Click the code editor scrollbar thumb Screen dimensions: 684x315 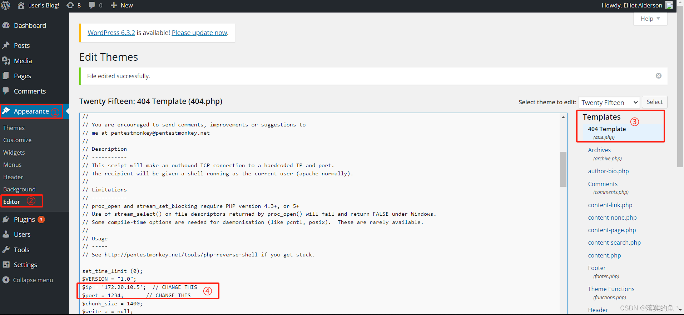563,169
